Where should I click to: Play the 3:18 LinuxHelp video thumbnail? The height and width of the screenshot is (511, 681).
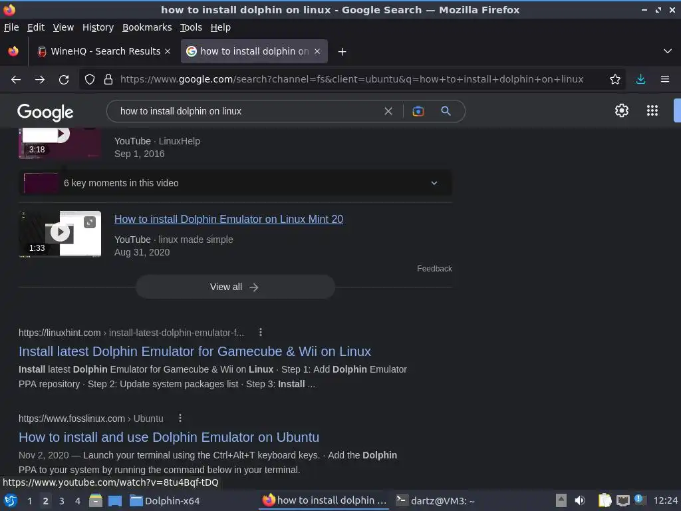point(60,144)
